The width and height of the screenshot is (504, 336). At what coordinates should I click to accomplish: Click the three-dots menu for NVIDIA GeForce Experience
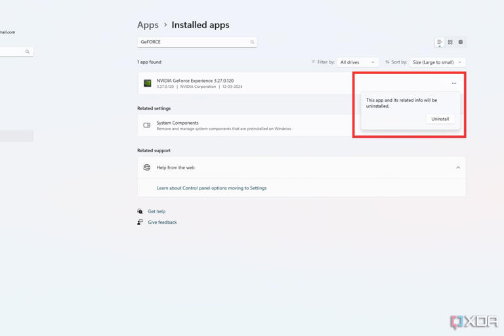click(453, 83)
